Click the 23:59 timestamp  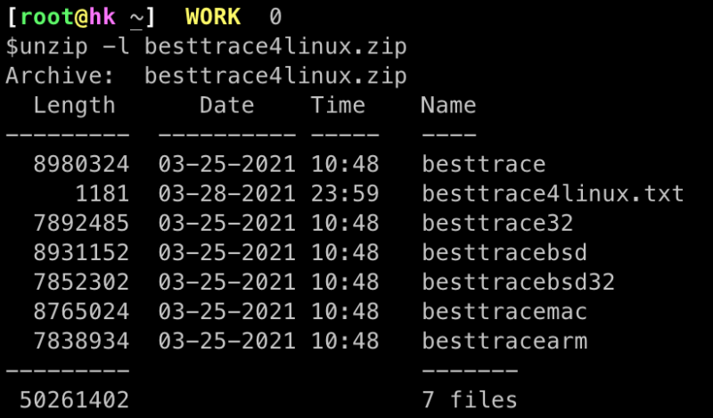click(345, 193)
